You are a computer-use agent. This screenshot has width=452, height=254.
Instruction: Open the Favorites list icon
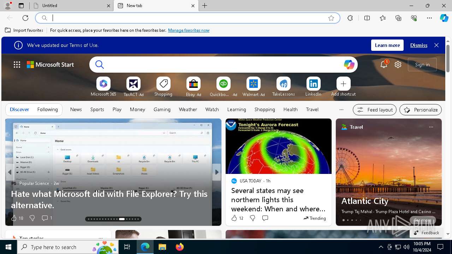point(383,18)
